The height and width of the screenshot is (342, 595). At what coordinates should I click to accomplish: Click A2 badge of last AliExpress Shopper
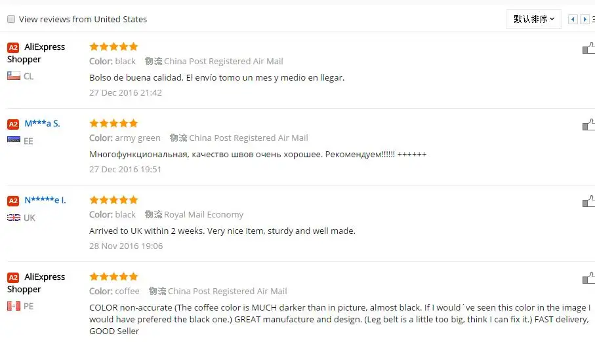point(13,277)
